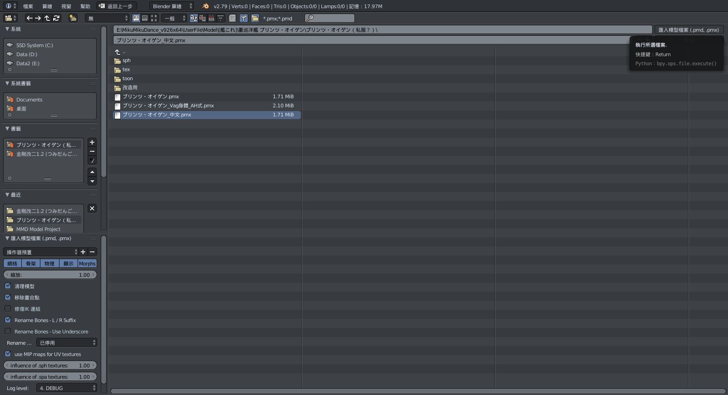The width and height of the screenshot is (728, 395).
Task: Go to the parent directory icon
Action: tap(47, 18)
